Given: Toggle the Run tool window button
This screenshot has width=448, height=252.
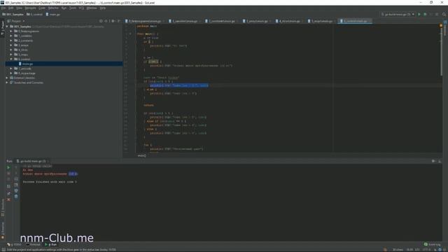Looking at the screenshot, I should [x=51, y=244].
